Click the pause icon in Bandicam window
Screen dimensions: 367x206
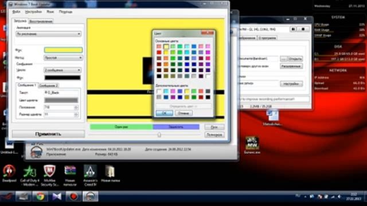coord(293,29)
